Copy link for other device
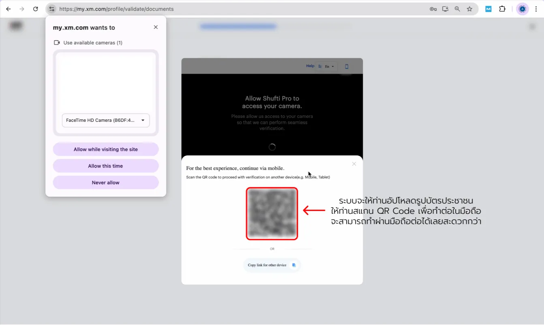The image size is (544, 325). coord(272,265)
